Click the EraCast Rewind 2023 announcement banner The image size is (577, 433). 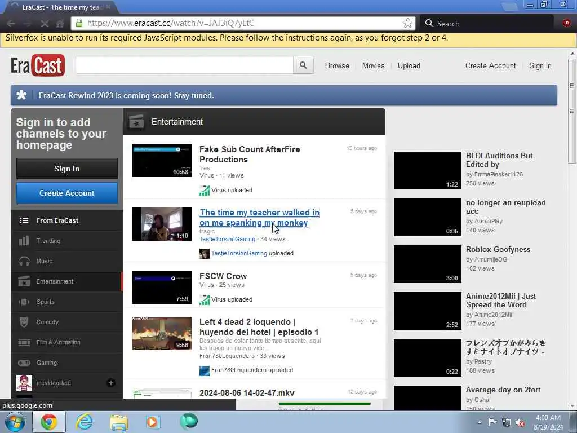284,95
